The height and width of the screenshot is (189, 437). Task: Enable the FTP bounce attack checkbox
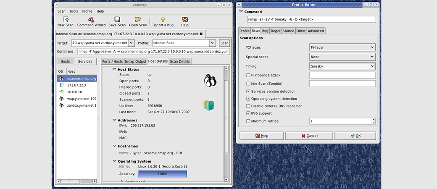click(x=248, y=75)
